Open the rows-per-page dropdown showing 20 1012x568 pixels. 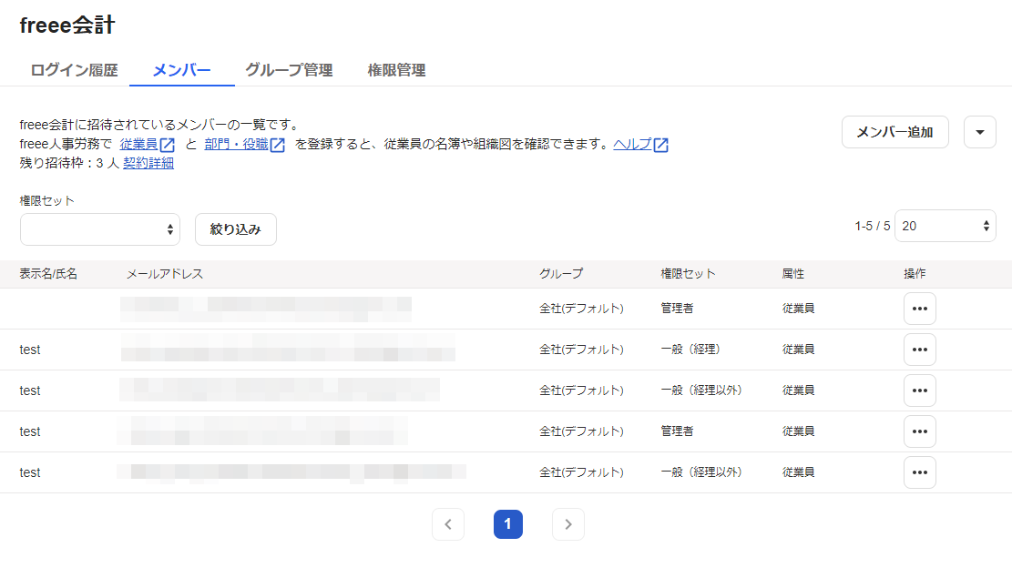click(x=945, y=226)
